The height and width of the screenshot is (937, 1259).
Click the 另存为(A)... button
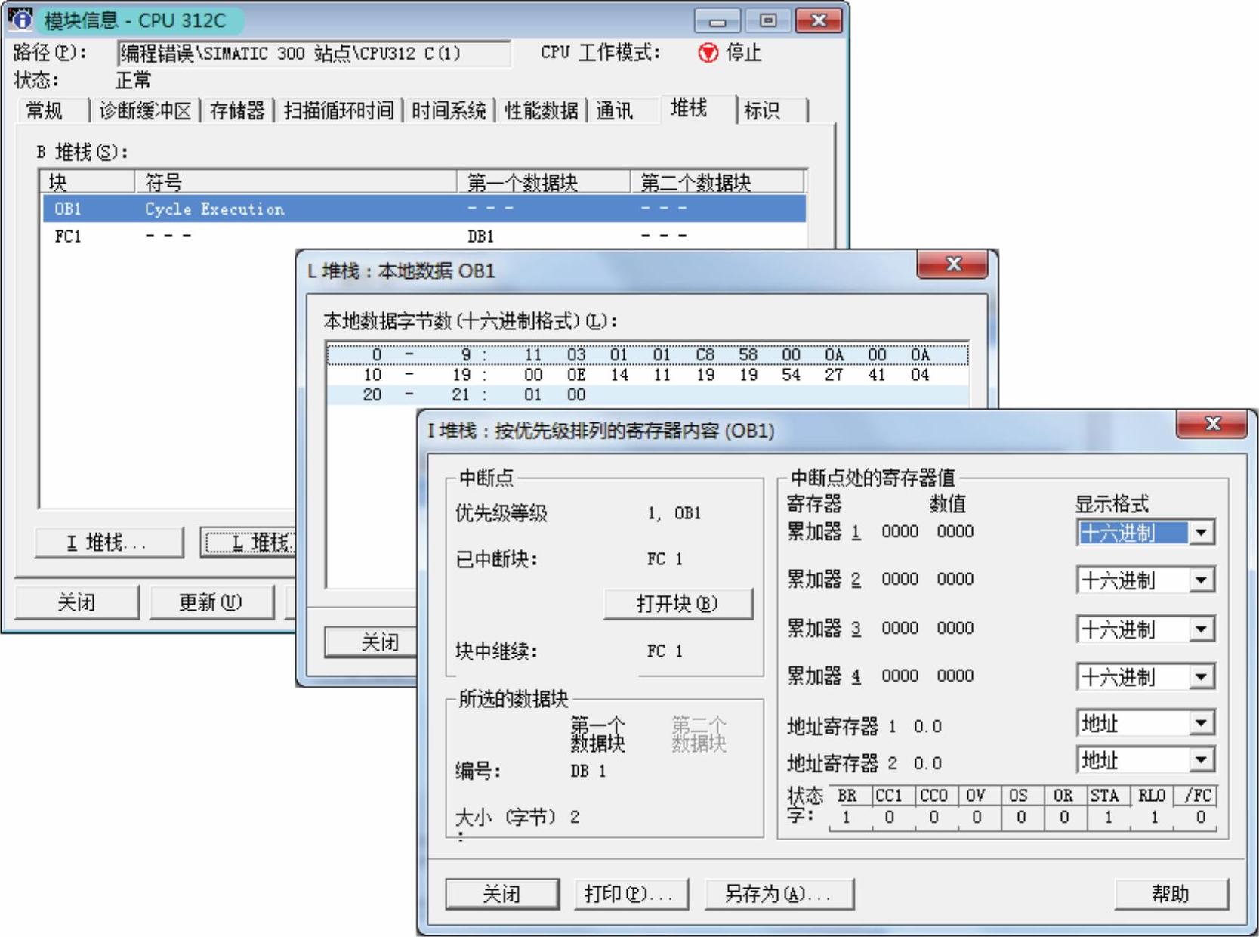(779, 894)
